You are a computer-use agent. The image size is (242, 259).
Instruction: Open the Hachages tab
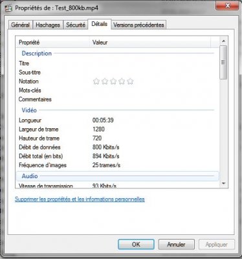pos(48,25)
